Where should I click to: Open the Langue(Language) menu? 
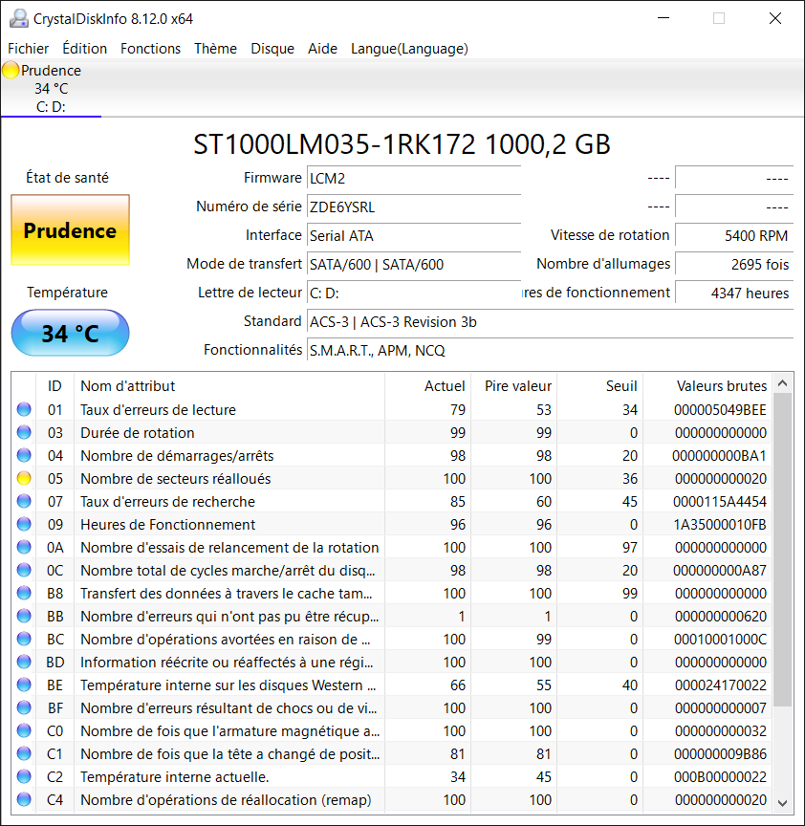click(409, 49)
